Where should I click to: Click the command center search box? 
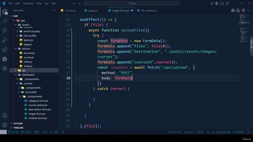[x=132, y=4]
